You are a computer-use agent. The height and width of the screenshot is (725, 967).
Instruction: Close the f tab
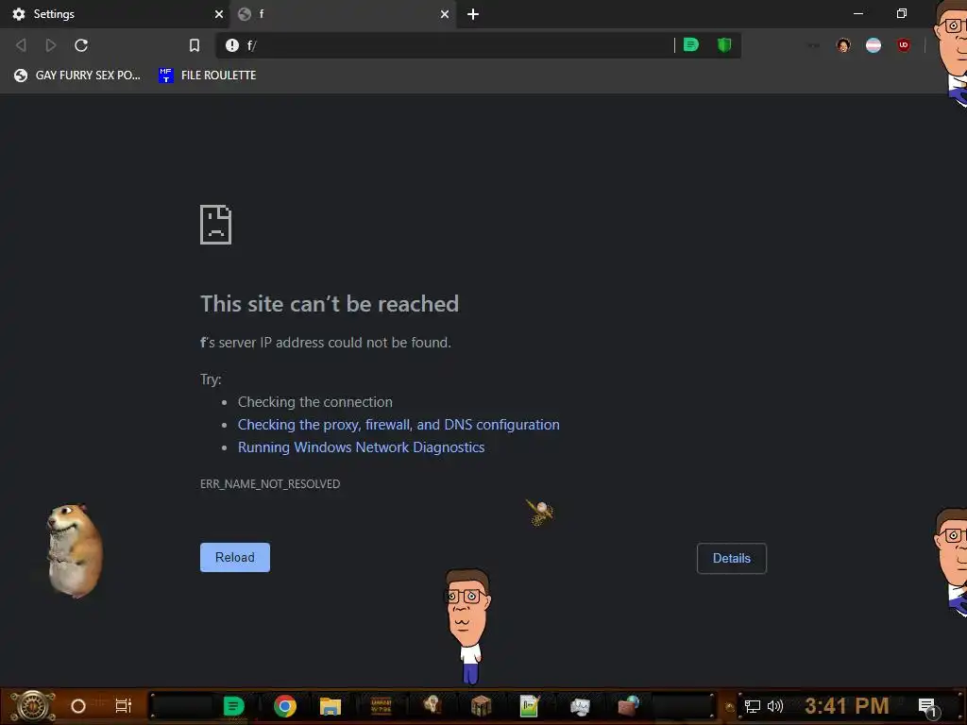point(444,14)
